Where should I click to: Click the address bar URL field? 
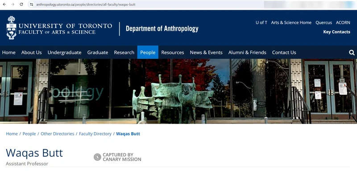click(x=146, y=4)
